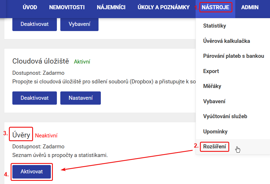Screen dimensions: 270x184
Task: Open the ÚVOD navigation item
Action: click(x=30, y=7)
